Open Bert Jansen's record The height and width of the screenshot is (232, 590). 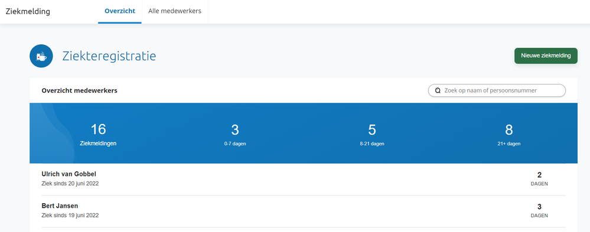coord(304,211)
